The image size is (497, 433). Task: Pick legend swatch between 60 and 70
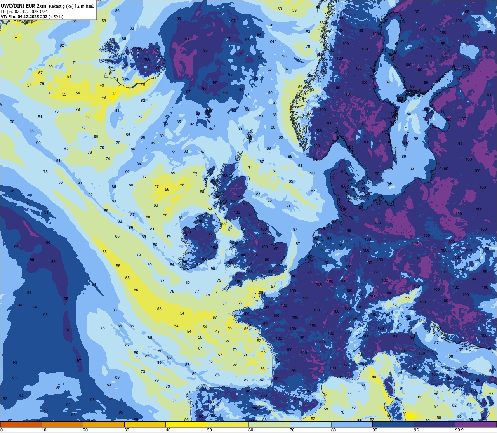(269, 424)
